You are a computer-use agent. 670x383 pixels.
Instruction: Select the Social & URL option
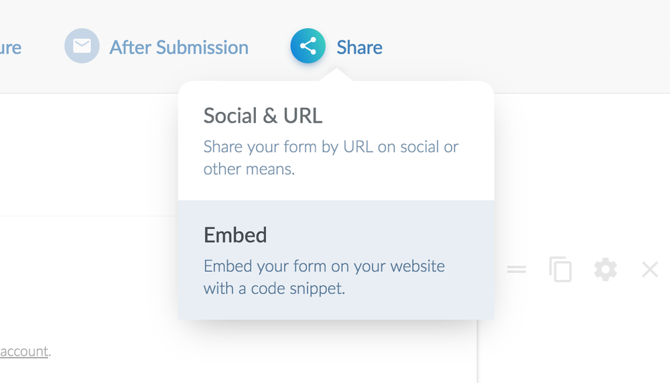[263, 116]
